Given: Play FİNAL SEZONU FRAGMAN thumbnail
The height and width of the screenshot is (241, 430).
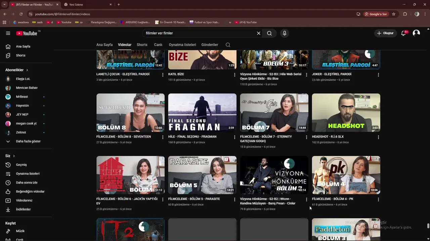Looking at the screenshot, I should click(202, 112).
